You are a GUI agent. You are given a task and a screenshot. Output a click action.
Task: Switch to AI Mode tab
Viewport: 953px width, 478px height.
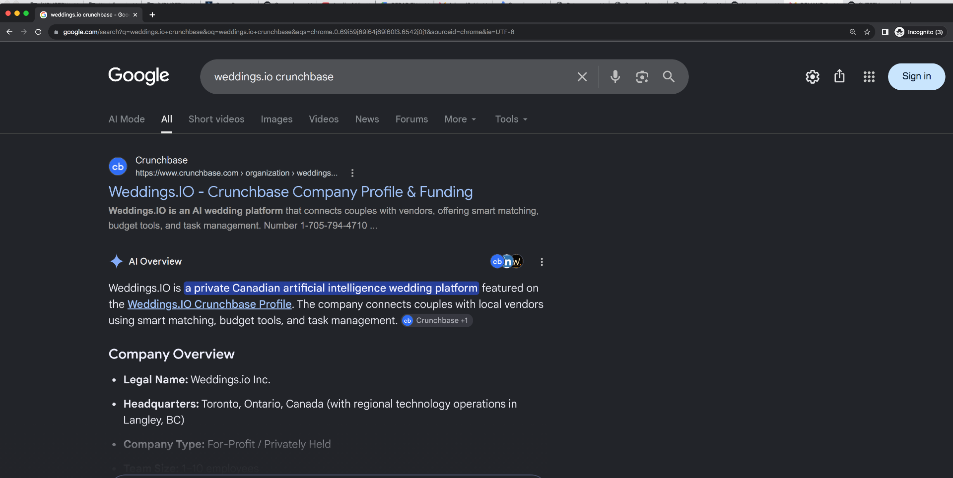click(127, 119)
